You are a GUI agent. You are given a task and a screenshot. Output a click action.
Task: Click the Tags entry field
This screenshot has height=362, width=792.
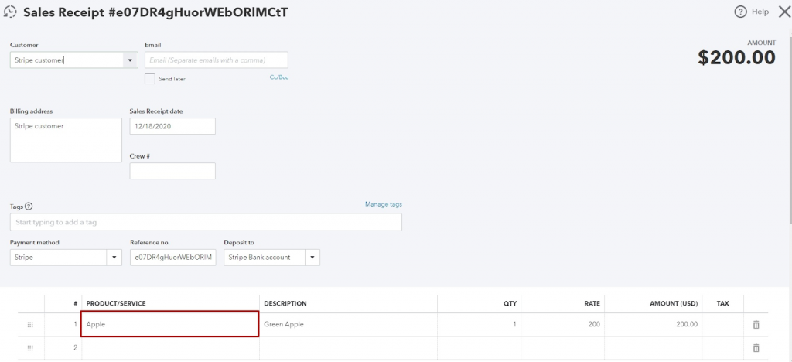pyautogui.click(x=206, y=223)
